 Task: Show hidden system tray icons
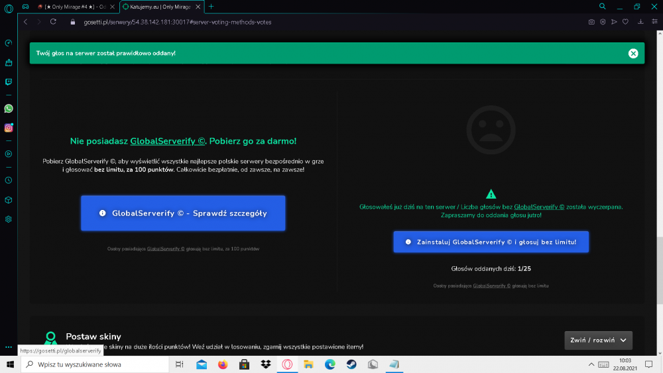(591, 364)
